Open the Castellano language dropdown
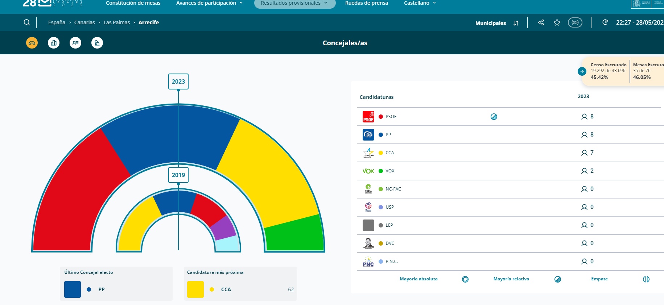 pyautogui.click(x=420, y=3)
